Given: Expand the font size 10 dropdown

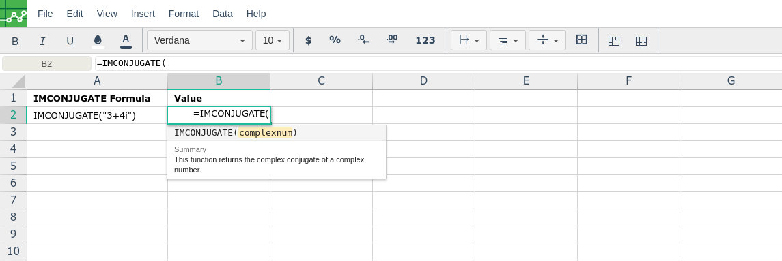Looking at the screenshot, I should point(273,40).
